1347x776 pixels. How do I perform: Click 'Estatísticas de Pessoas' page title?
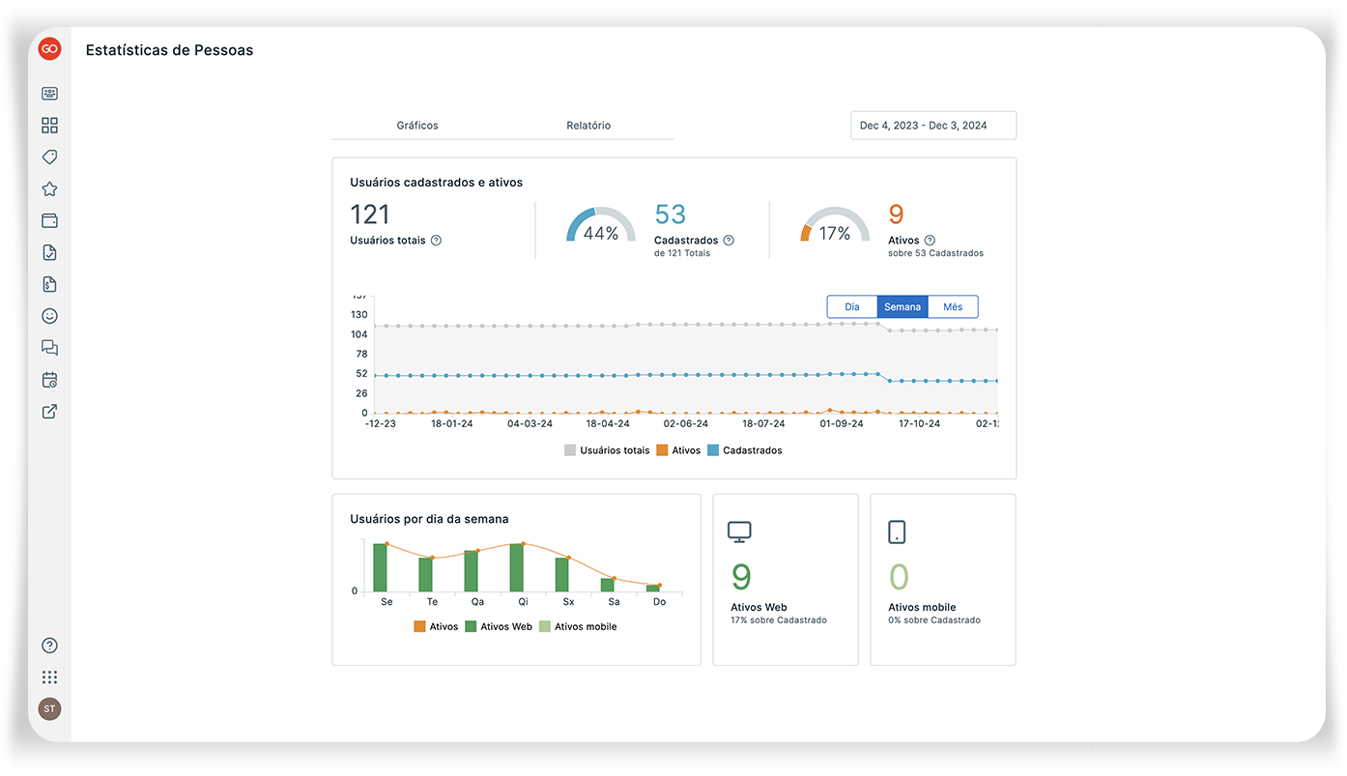[x=169, y=50]
